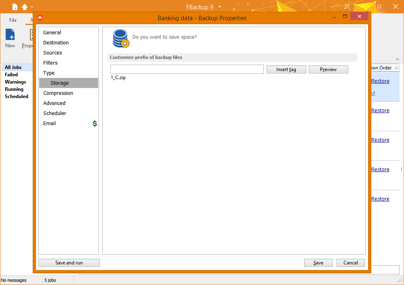The height and width of the screenshot is (285, 404).
Task: Click the 1_C.zip preview file name
Action: pyautogui.click(x=118, y=78)
